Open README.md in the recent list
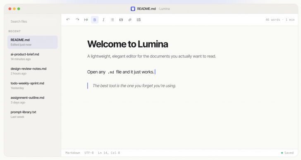301x160 pixels. point(32,42)
